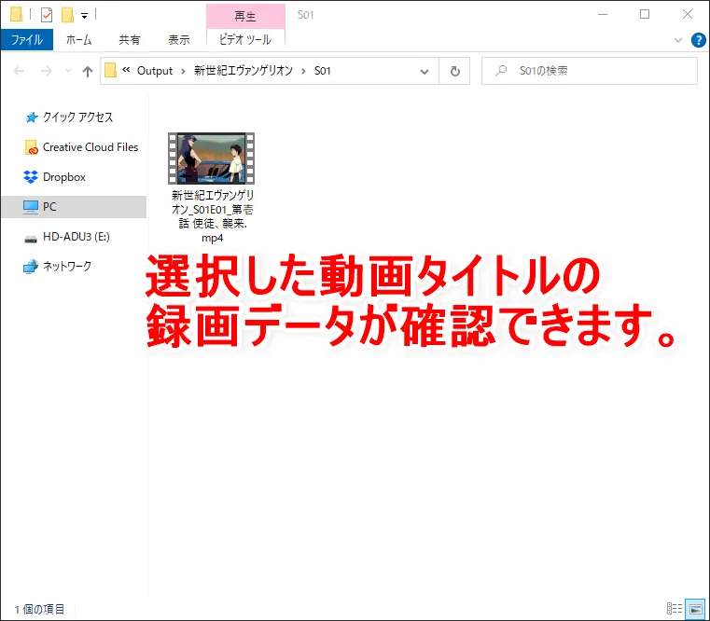The height and width of the screenshot is (621, 710).
Task: Show hidden breadcrumb path via double chevron
Action: (x=126, y=70)
